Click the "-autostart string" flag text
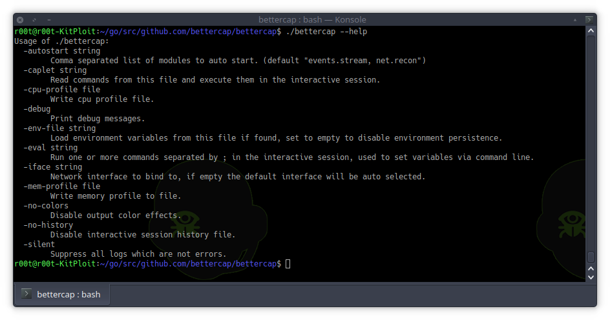This screenshot has width=610, height=320. 62,51
